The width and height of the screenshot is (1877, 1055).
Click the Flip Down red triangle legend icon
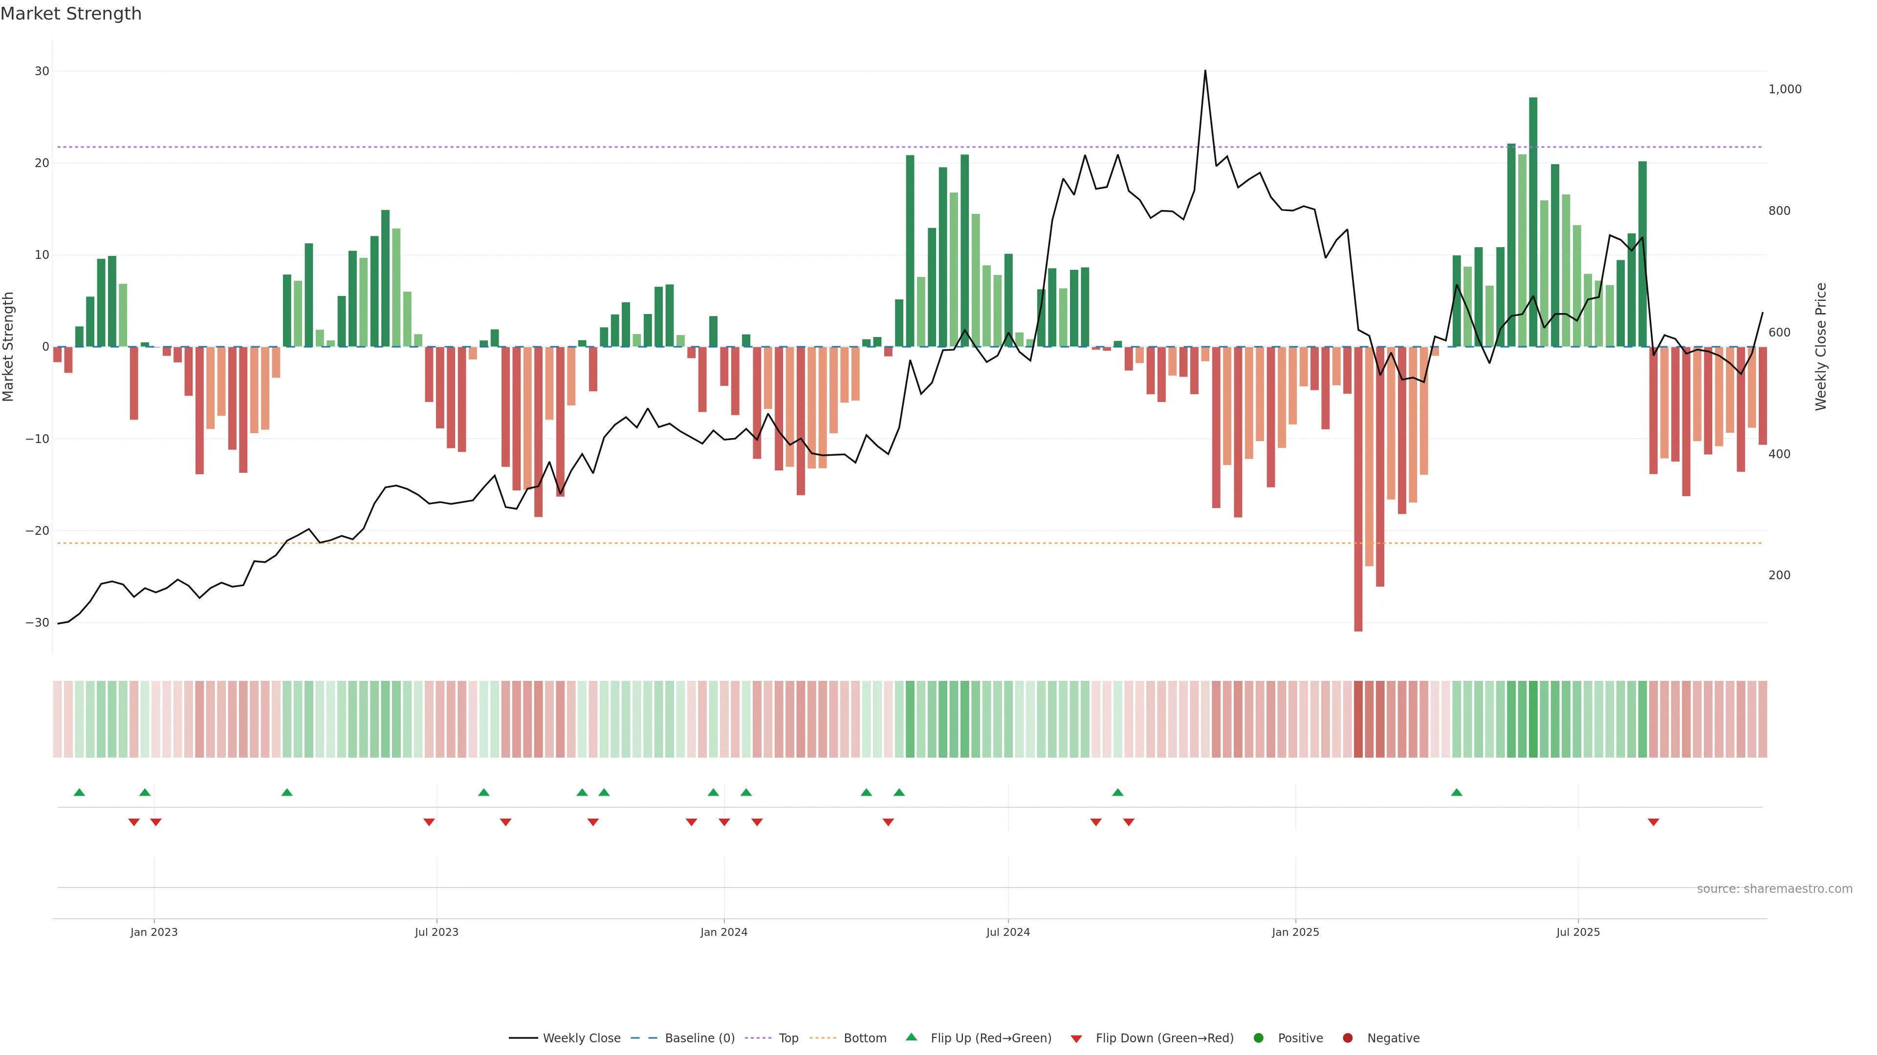pos(1075,1038)
